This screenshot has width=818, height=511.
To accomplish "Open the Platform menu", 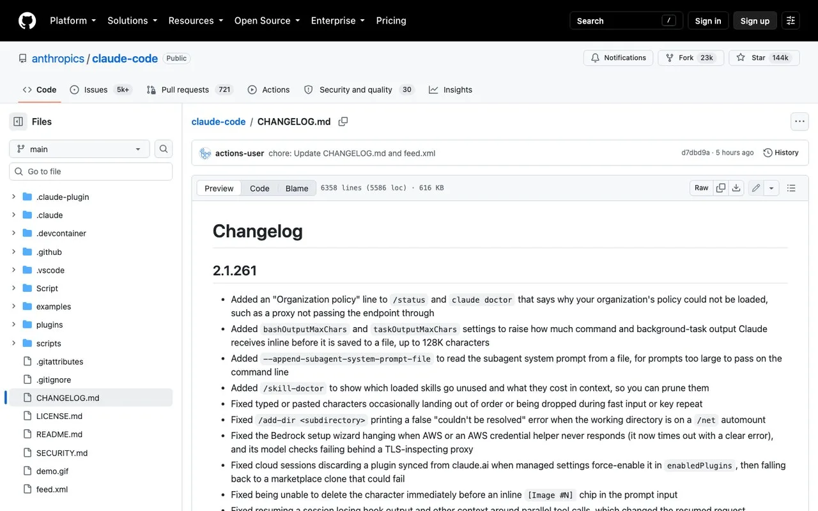I will (x=73, y=20).
